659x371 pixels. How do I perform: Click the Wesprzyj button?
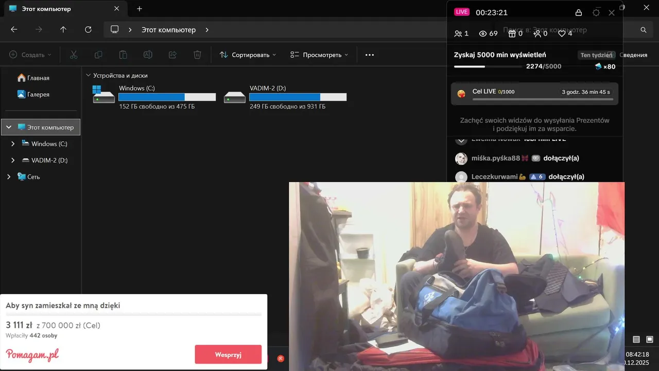pyautogui.click(x=228, y=355)
